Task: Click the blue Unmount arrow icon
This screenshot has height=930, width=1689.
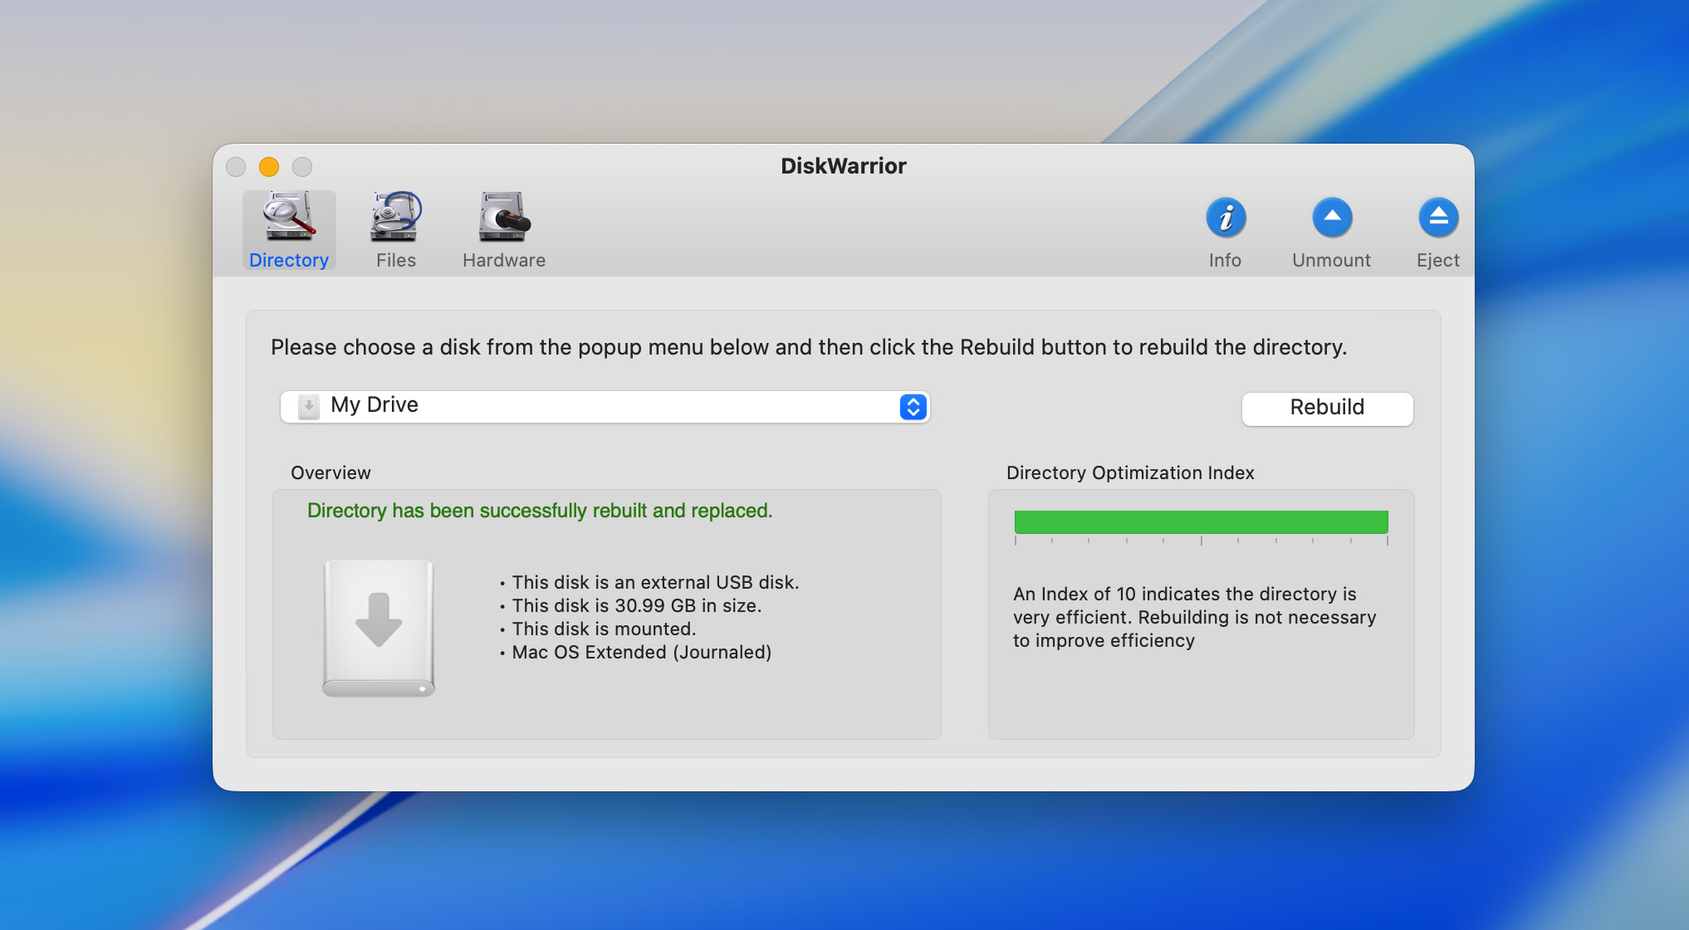Action: (x=1332, y=218)
